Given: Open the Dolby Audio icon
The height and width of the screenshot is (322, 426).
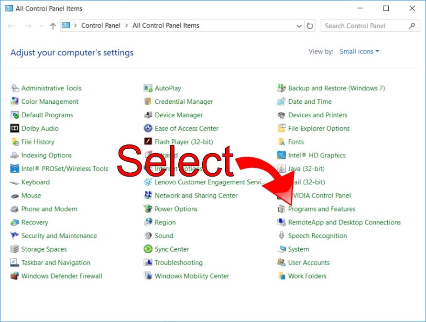Looking at the screenshot, I should pos(14,129).
